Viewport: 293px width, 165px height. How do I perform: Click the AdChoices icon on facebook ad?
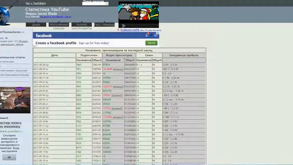click(157, 33)
